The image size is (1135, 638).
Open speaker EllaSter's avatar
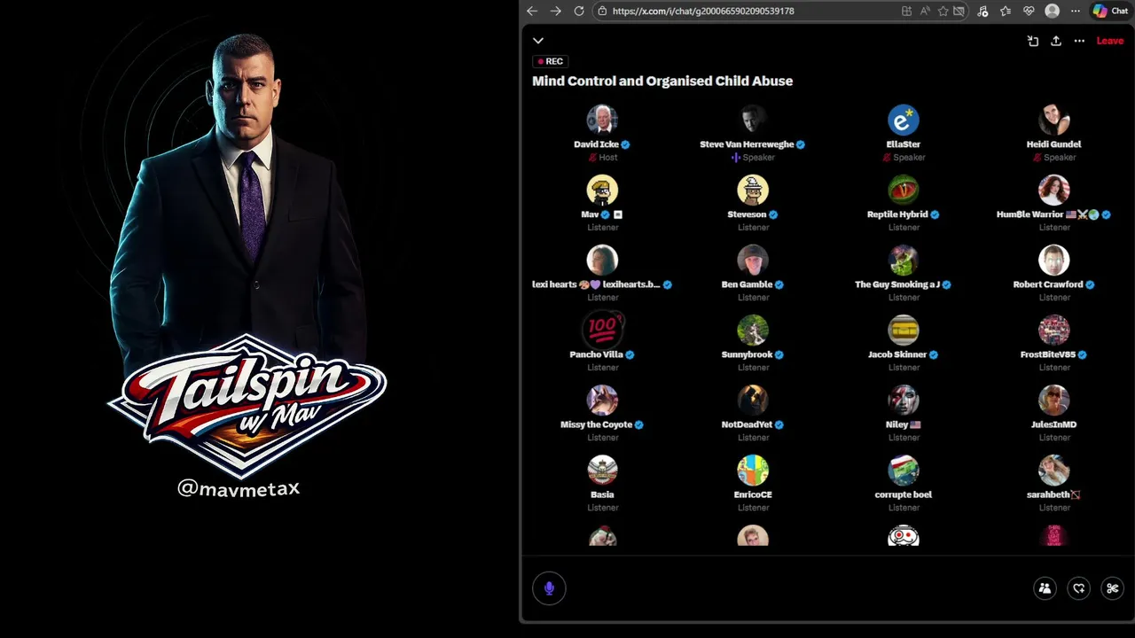point(904,120)
